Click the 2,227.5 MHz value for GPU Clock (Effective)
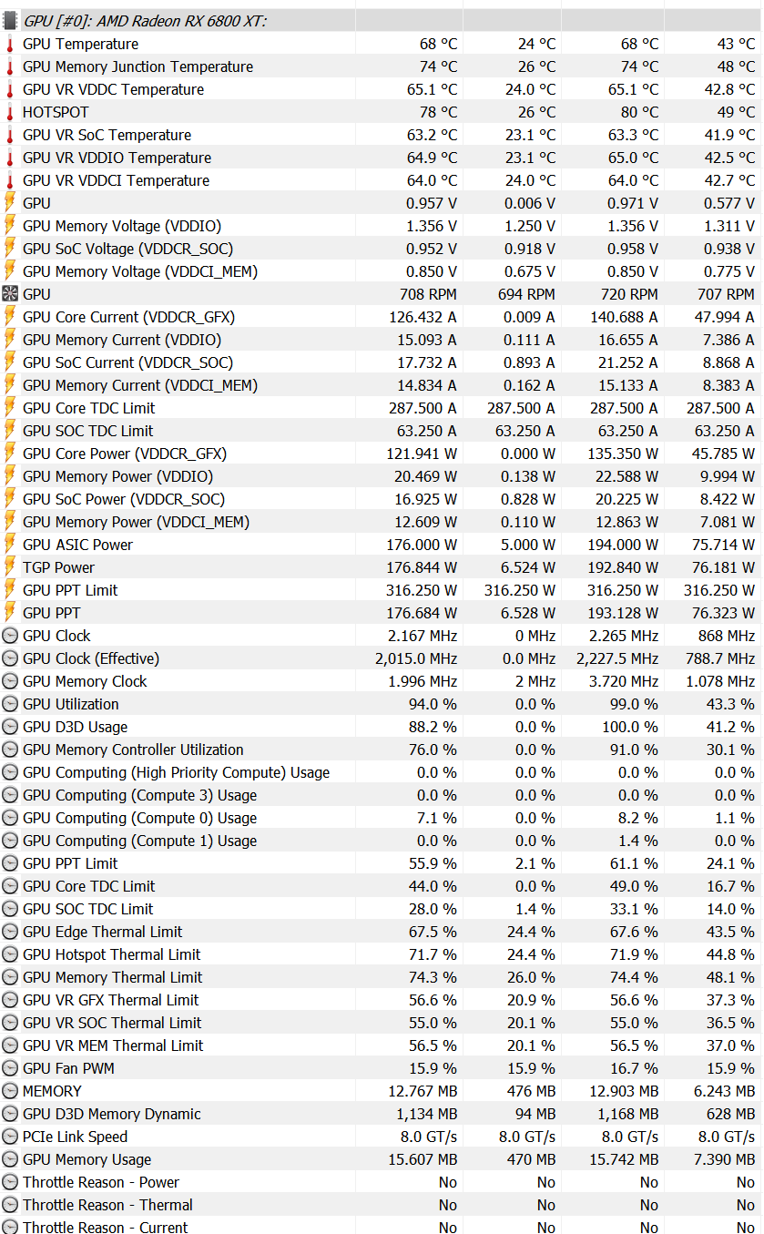The width and height of the screenshot is (764, 1234). point(616,658)
